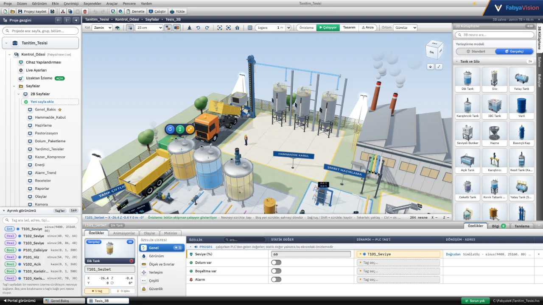The image size is (543, 305).
Task: Click the orange scale gizmo button
Action: tap(190, 129)
